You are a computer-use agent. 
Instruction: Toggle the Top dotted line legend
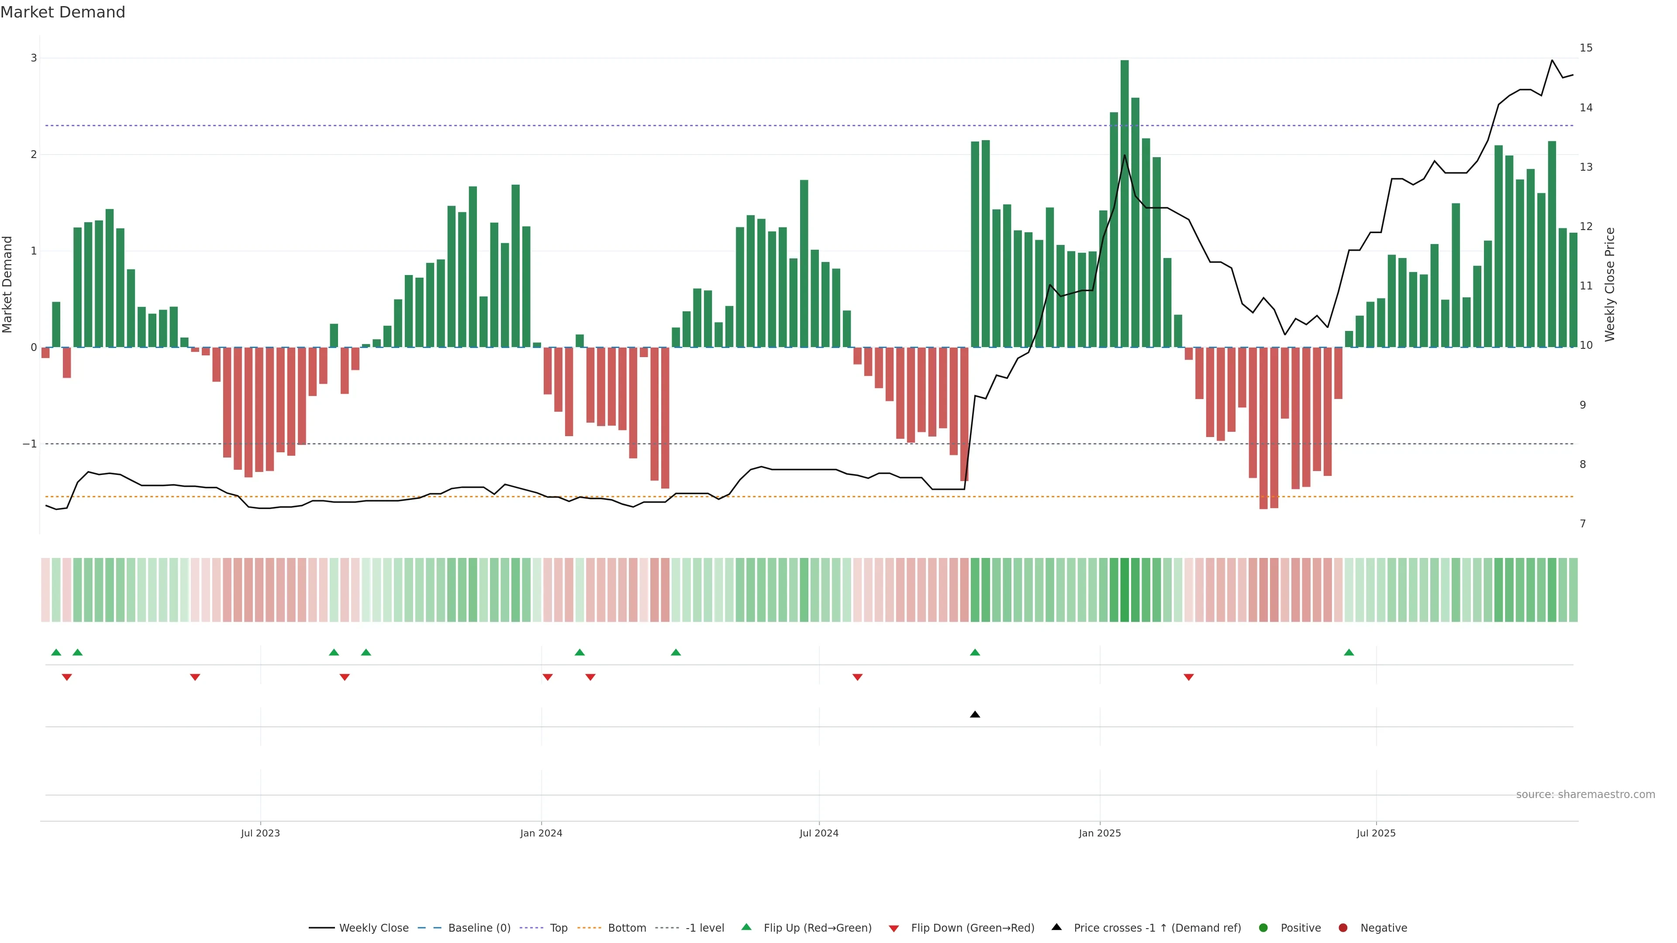(x=558, y=928)
